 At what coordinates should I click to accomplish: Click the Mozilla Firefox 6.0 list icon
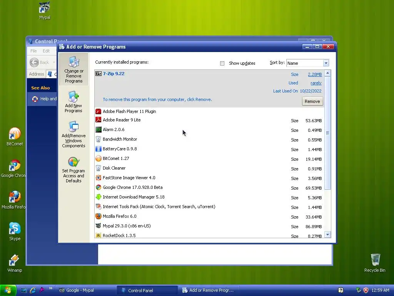98,216
